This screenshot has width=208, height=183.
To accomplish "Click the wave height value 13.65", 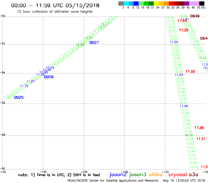I will (x=7, y=97).
